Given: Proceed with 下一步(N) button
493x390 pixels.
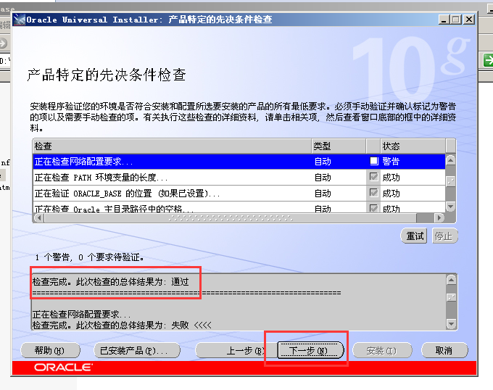Looking at the screenshot, I should tap(310, 350).
